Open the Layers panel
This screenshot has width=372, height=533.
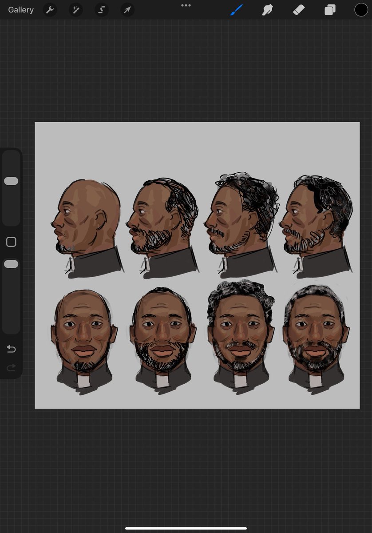coord(330,10)
